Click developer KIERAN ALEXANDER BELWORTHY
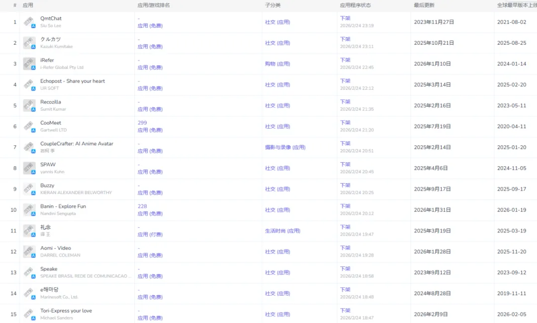537x323 pixels. 76,193
